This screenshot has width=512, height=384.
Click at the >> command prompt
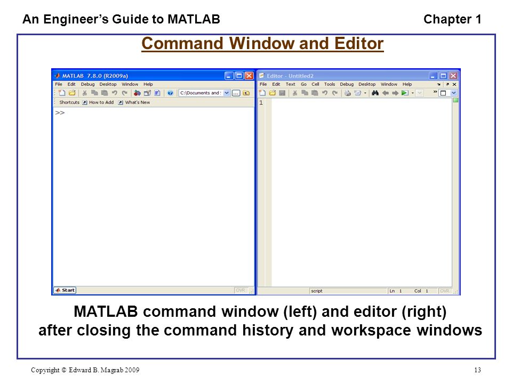pos(60,113)
